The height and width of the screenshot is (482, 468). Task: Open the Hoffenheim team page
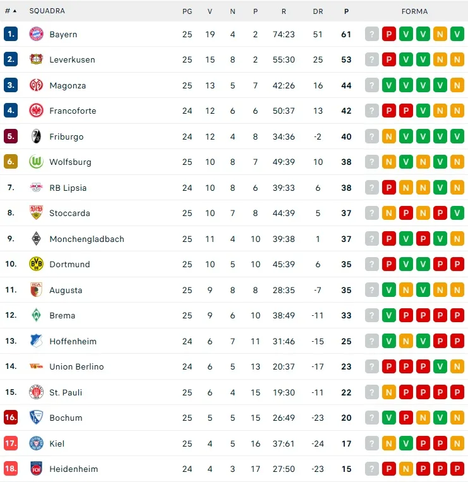pos(73,341)
